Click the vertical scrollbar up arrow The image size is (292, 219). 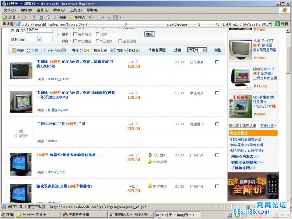[x=288, y=31]
